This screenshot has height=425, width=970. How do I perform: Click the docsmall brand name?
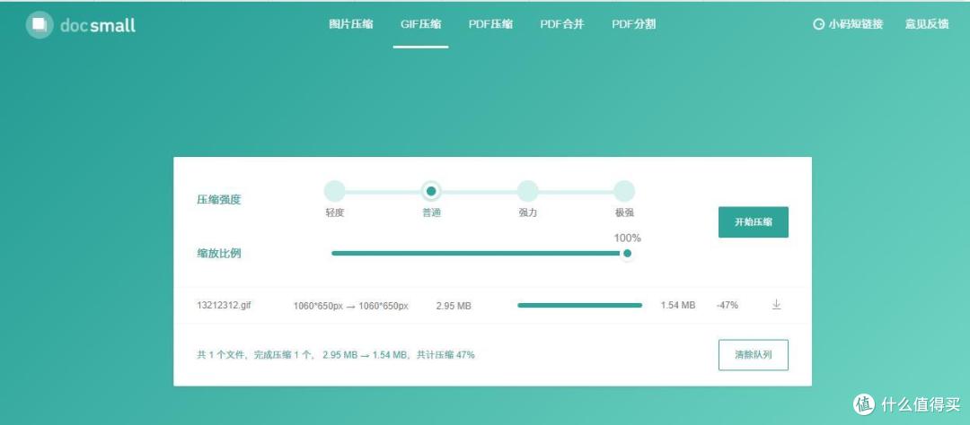(98, 25)
